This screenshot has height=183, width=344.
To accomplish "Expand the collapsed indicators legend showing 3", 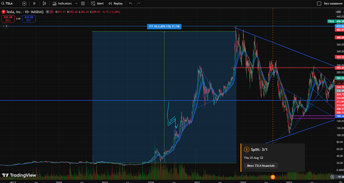I will [x=4, y=26].
